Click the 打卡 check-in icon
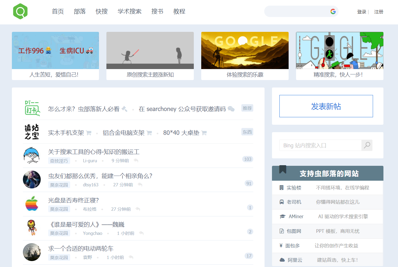 pyautogui.click(x=32, y=108)
